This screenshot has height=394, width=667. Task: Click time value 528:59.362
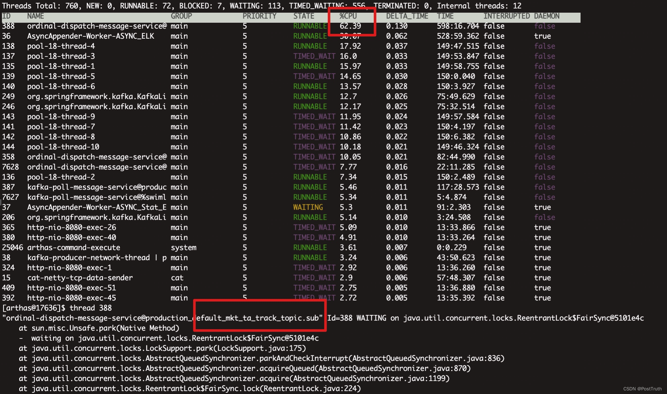click(x=458, y=36)
